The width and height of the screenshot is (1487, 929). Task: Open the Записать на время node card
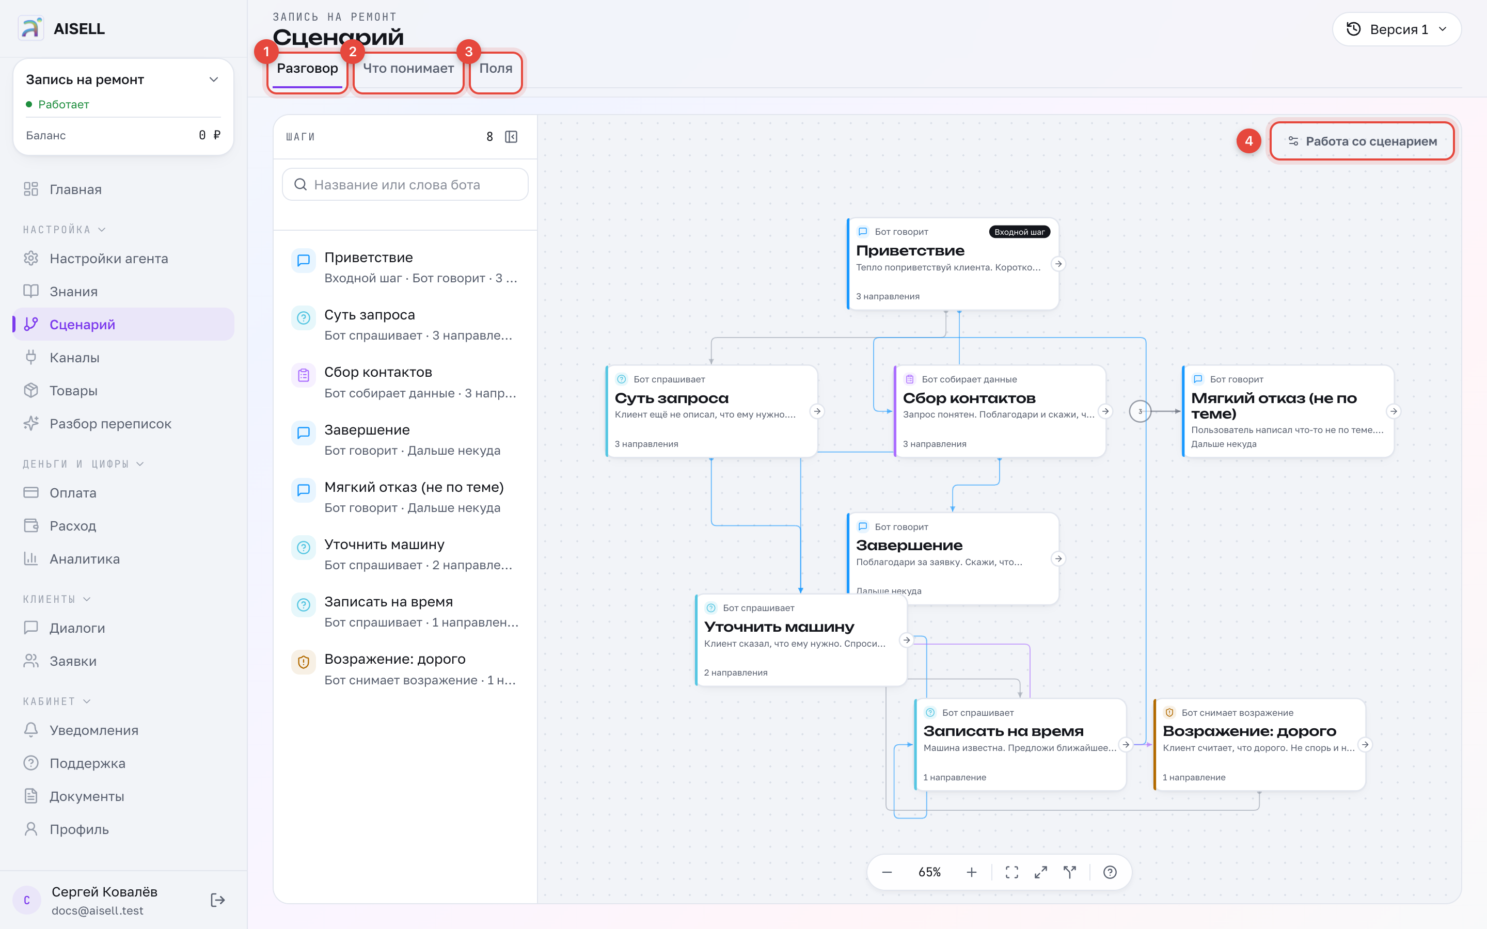pos(1020,744)
